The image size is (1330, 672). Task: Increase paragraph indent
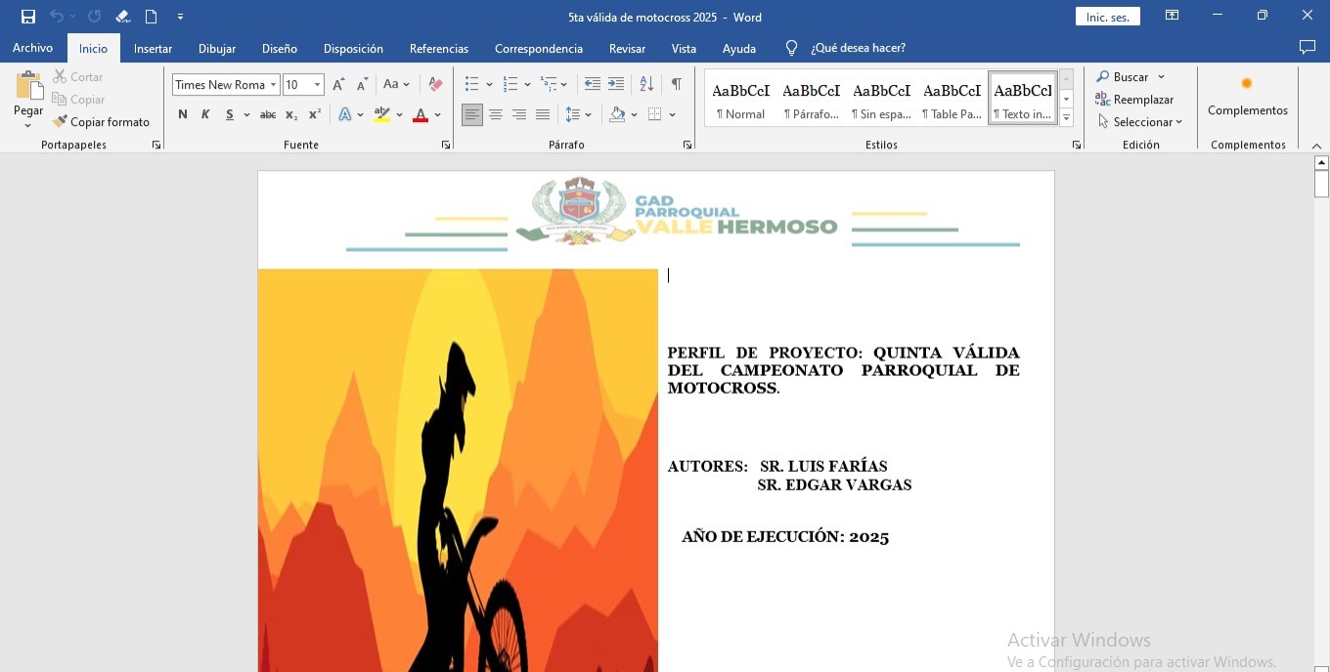click(x=616, y=84)
